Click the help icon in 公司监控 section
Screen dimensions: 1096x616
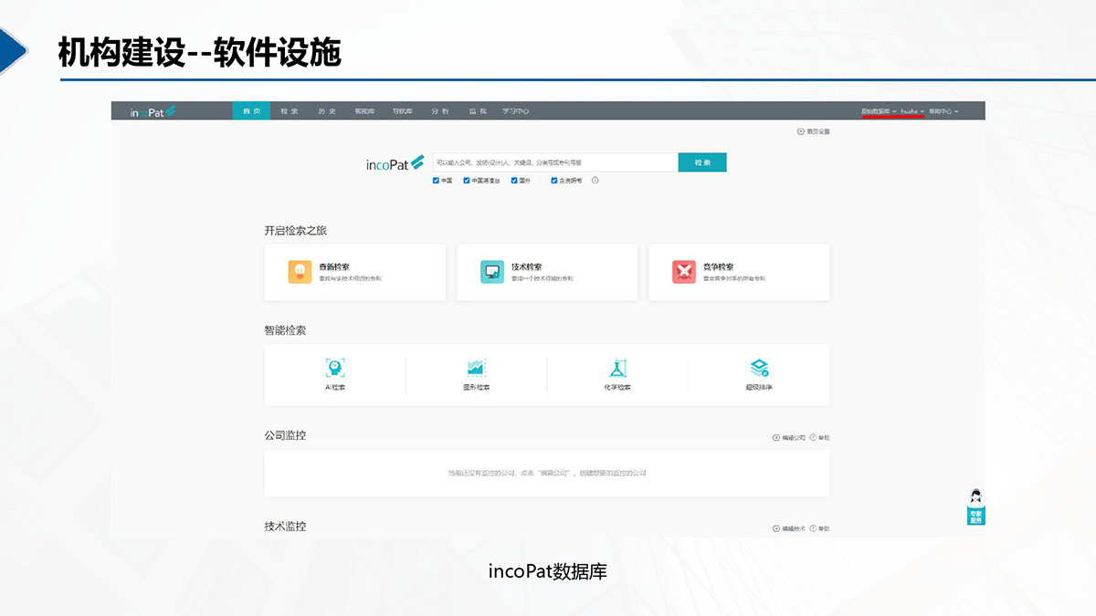click(x=813, y=438)
